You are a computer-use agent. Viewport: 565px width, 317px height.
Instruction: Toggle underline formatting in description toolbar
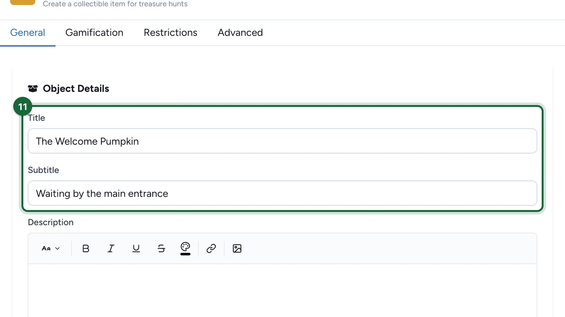pos(136,249)
